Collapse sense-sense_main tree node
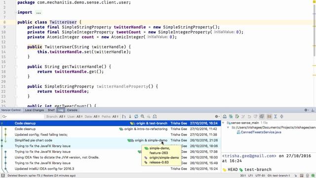The height and width of the screenshot is (178, 316). [x=223, y=123]
